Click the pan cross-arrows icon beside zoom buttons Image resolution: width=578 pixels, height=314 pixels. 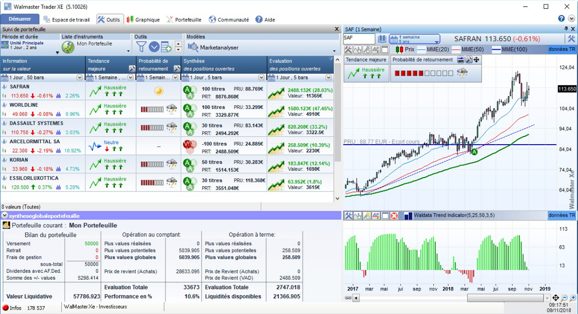[x=555, y=298]
